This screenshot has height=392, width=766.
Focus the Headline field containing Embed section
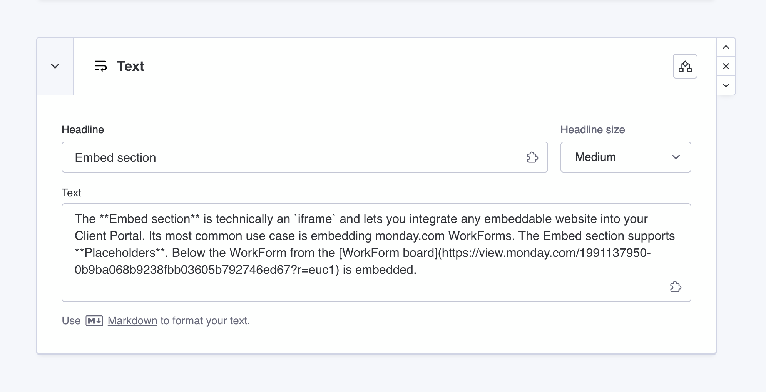click(x=293, y=157)
